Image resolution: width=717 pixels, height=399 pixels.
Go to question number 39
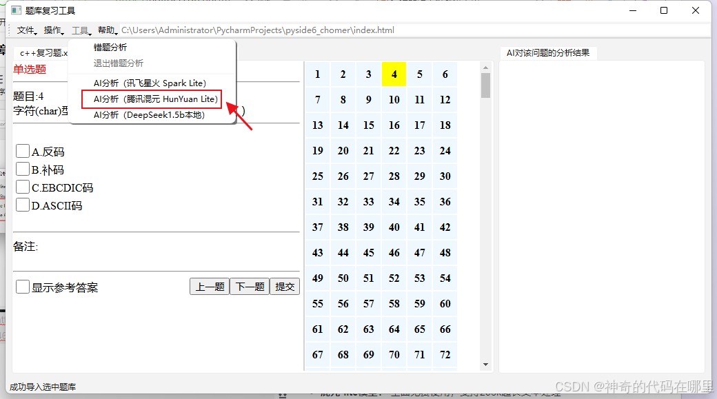(369, 227)
